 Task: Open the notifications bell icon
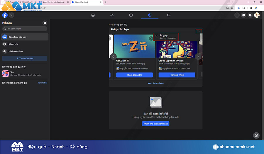click(x=250, y=15)
